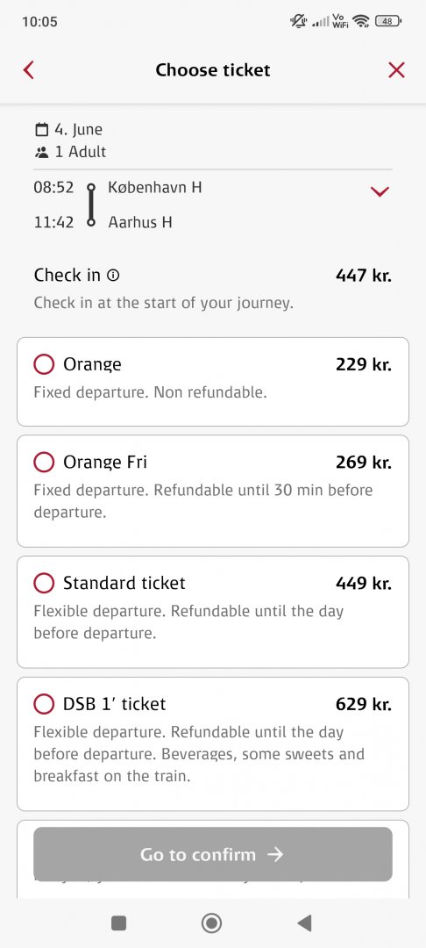
Task: Close the Choose ticket screen with X
Action: tap(396, 70)
